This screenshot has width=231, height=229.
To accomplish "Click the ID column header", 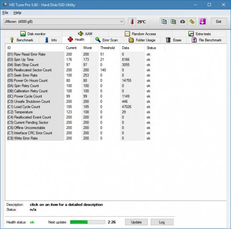I will [x=35, y=48].
